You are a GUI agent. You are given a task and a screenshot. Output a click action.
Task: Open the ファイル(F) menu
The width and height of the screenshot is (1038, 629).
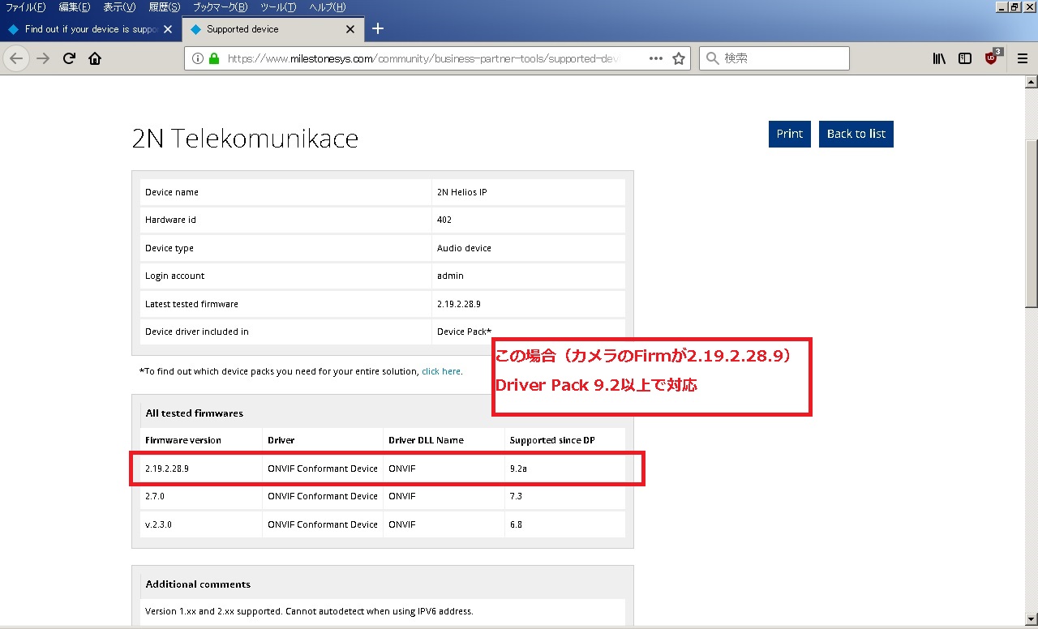coord(25,7)
